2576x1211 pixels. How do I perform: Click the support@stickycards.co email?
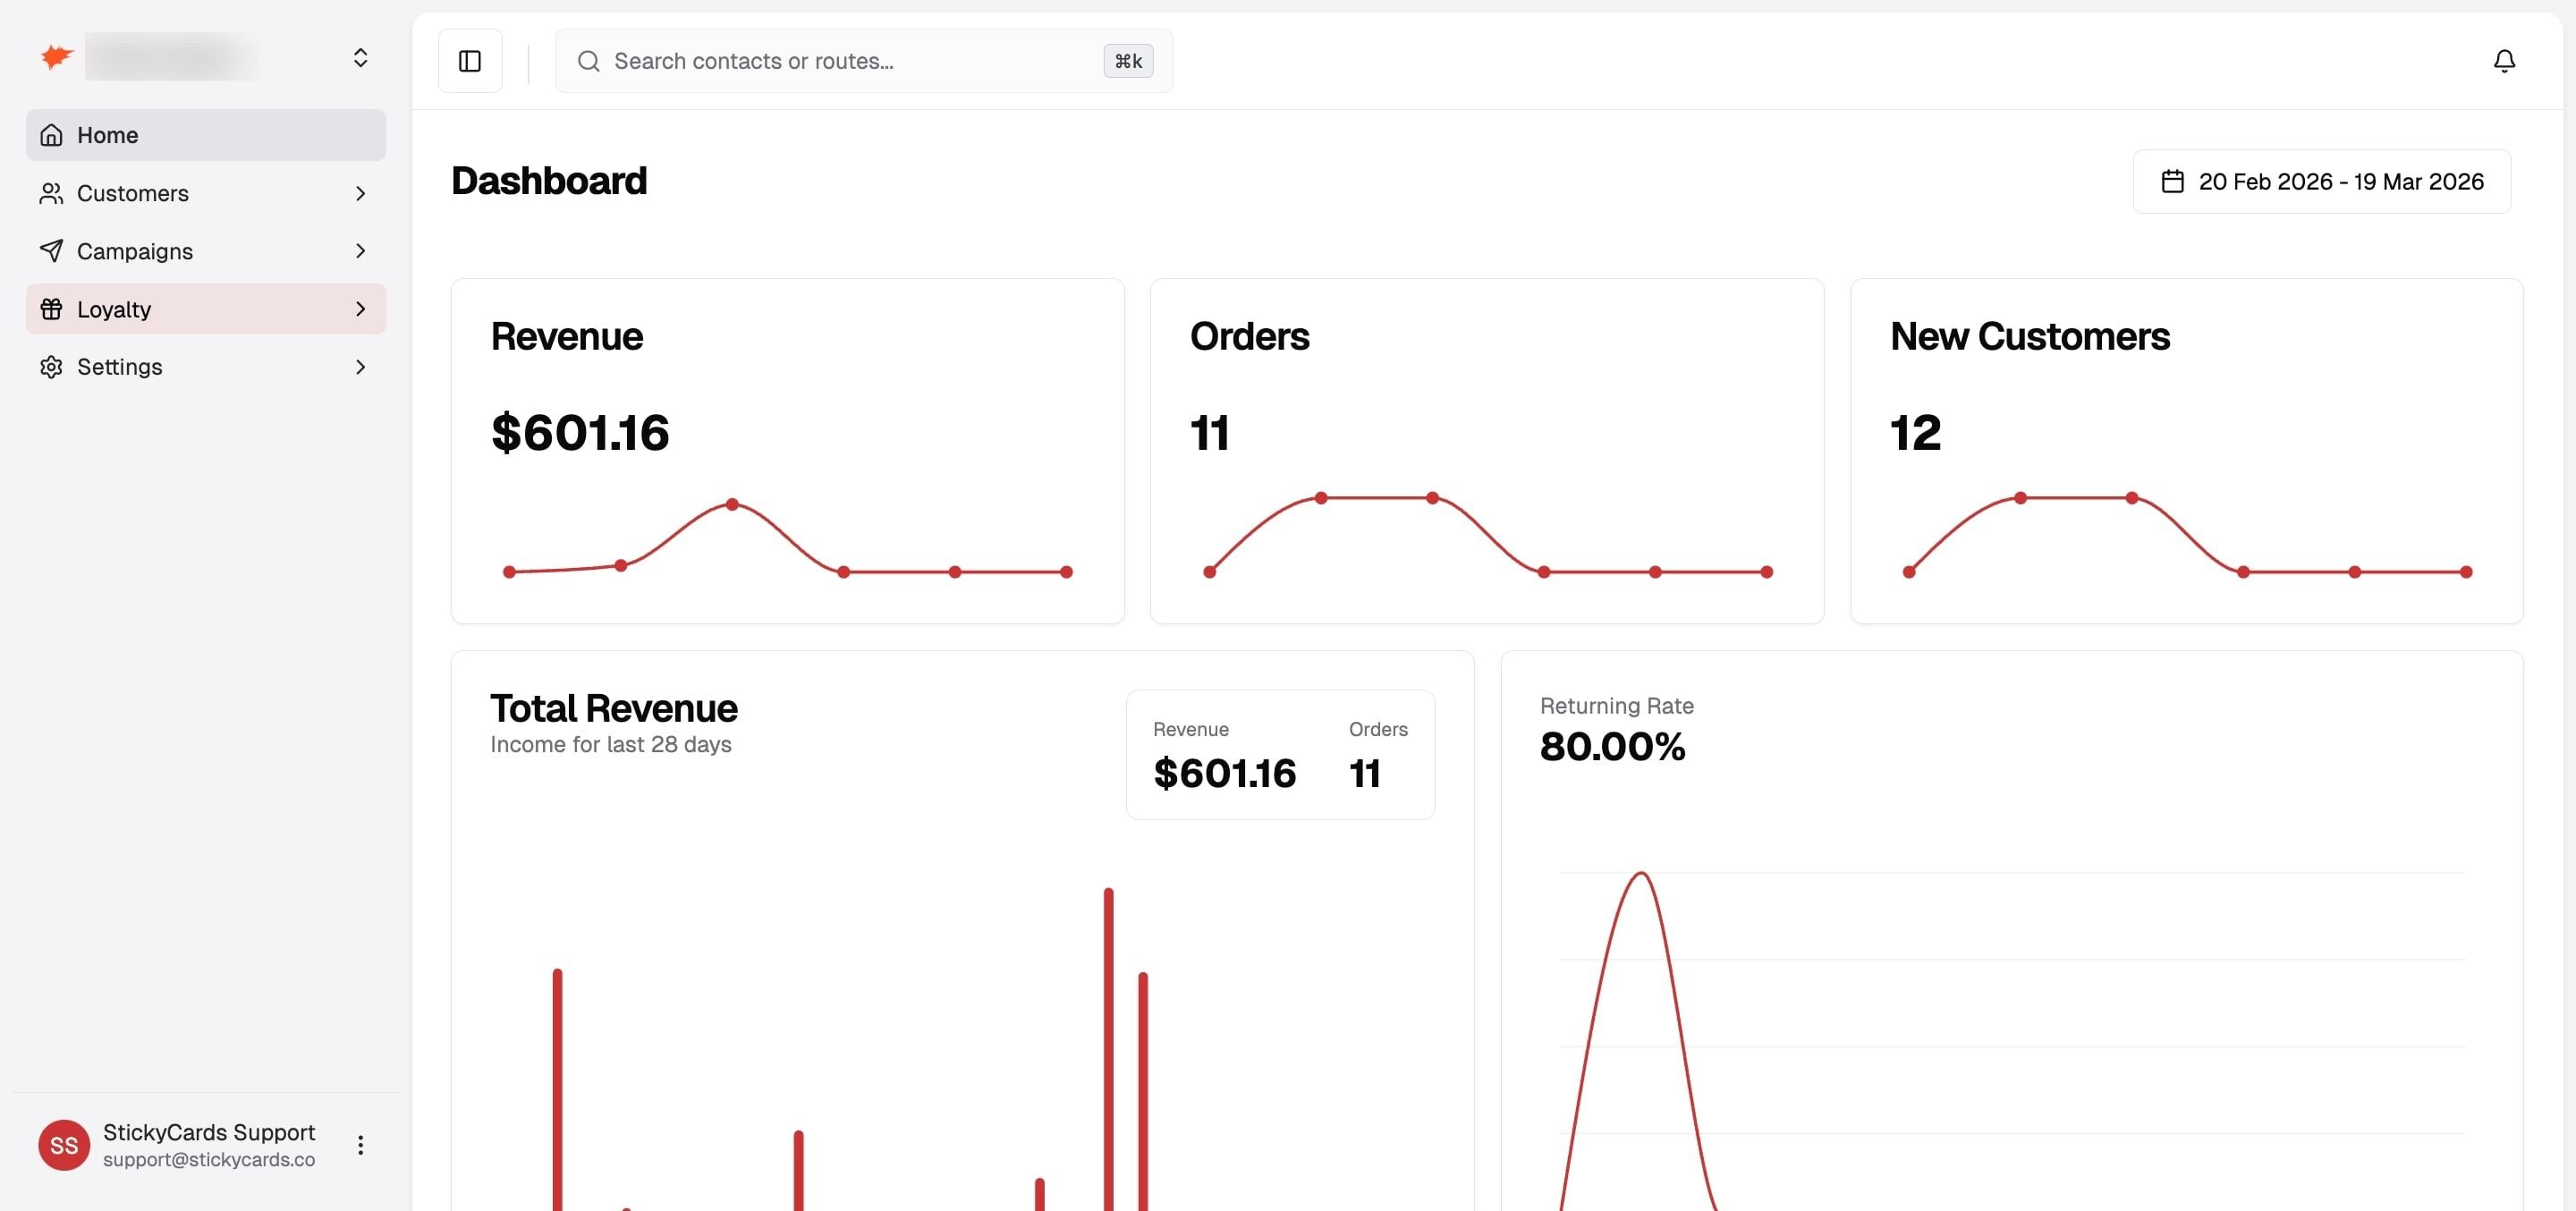pos(209,1160)
